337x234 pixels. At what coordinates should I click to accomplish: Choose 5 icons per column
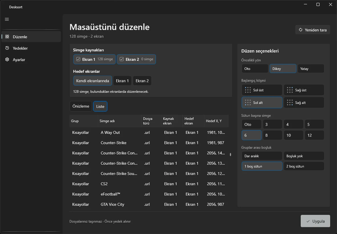(x=314, y=124)
